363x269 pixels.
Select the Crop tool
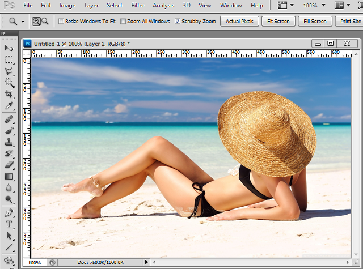tap(9, 94)
